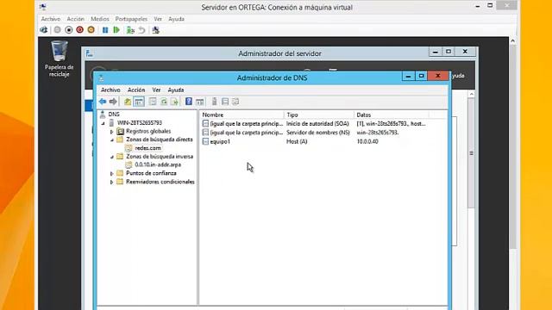The image size is (552, 310).
Task: Collapse Zonas de búsqueda directa node
Action: pos(111,139)
